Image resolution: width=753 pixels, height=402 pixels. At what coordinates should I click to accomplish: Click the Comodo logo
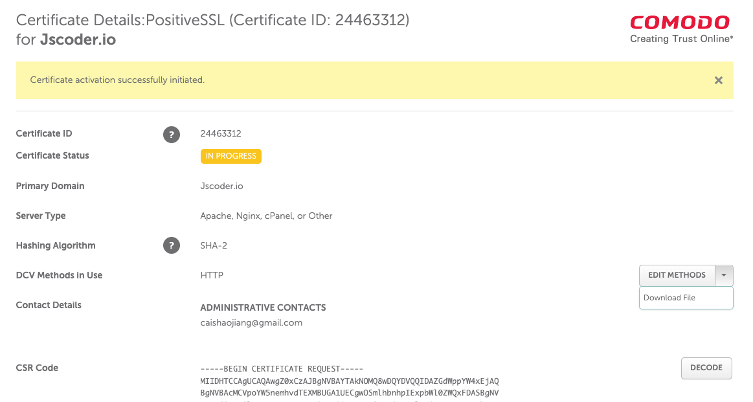click(681, 29)
